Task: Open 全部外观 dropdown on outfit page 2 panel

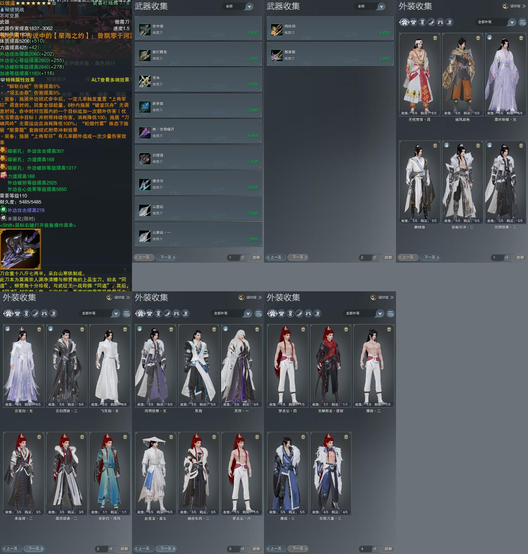Action: pos(99,314)
